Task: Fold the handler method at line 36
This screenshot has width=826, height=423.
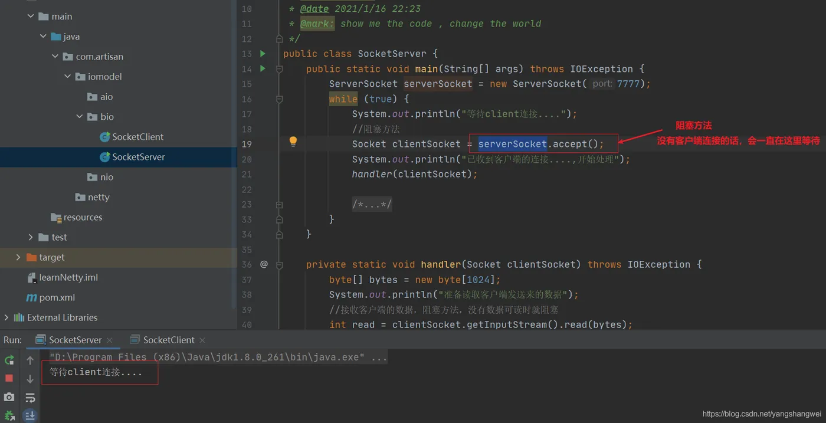Action: coord(280,265)
